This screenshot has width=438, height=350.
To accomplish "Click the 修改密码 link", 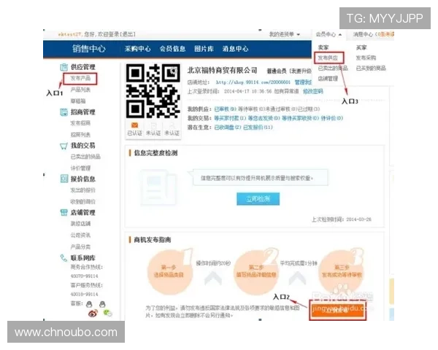I will tap(313, 91).
